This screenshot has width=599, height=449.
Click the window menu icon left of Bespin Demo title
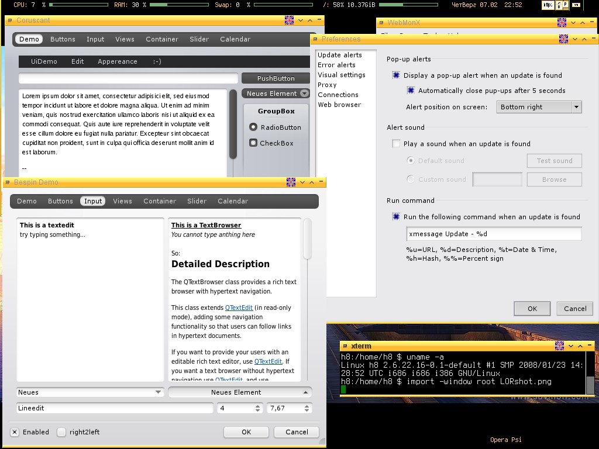(x=8, y=182)
